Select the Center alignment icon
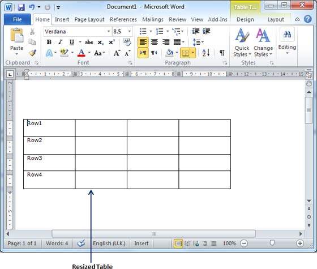The height and width of the screenshot is (269, 317). coord(154,42)
